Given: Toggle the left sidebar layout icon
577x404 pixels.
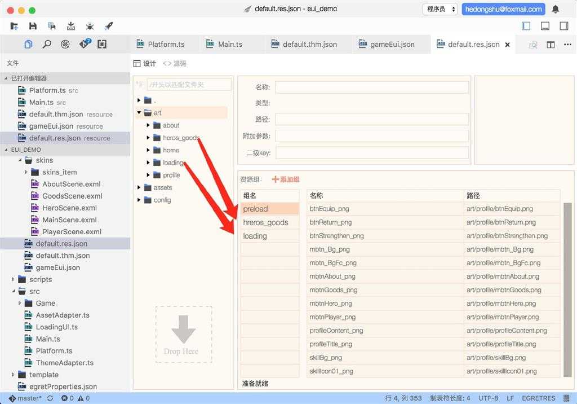Looking at the screenshot, I should pyautogui.click(x=526, y=26).
